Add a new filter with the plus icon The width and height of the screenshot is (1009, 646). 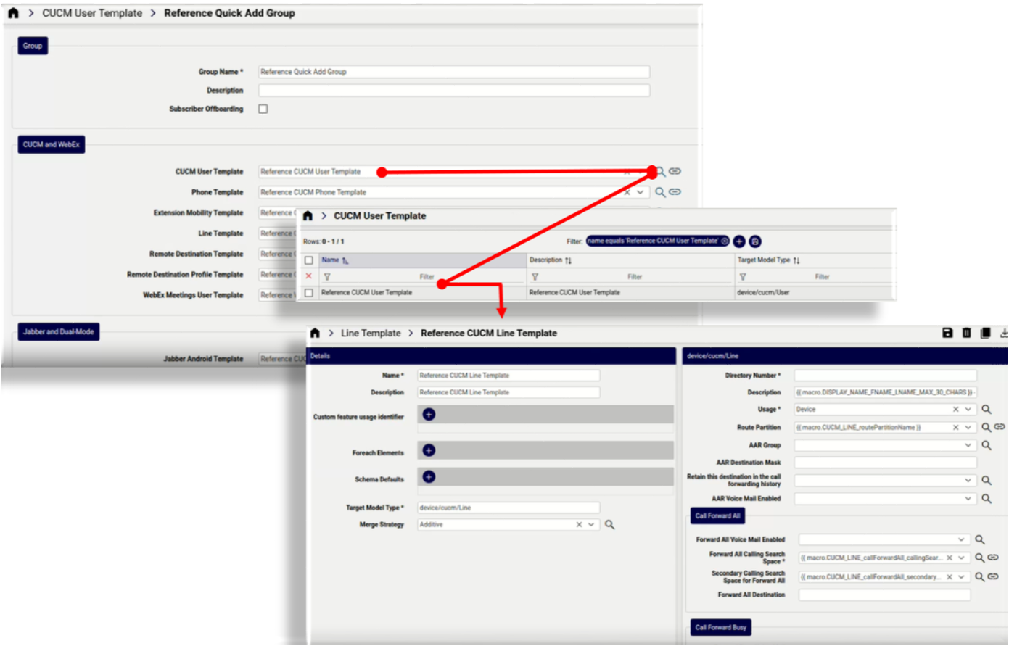click(739, 241)
